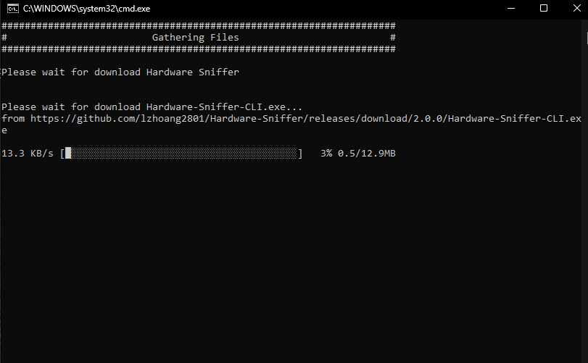This screenshot has height=363, width=588.
Task: Click the hash row below Gathering Files
Action: (199, 49)
